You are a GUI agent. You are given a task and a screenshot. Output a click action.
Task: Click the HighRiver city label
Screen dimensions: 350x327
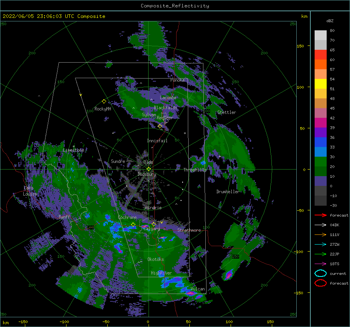(x=161, y=273)
